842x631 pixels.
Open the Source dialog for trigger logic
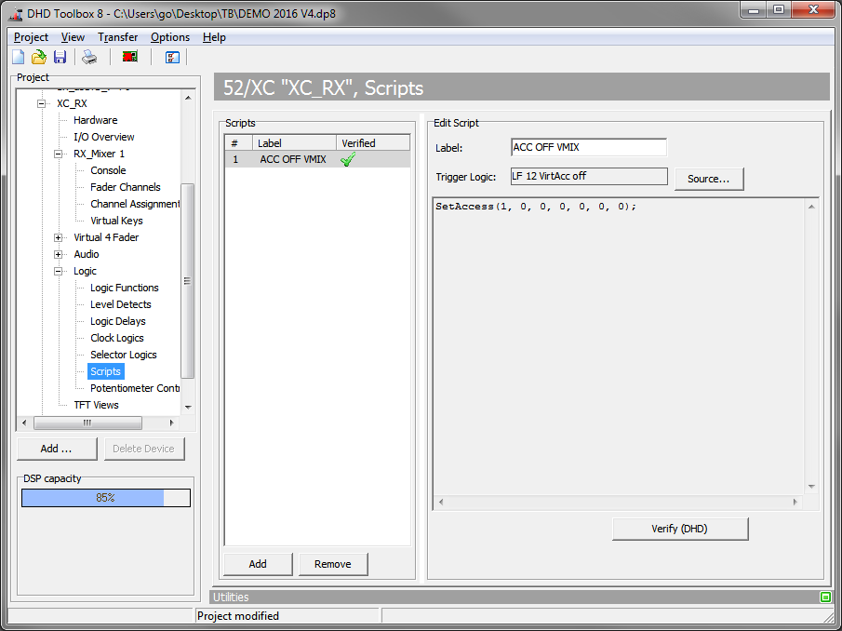point(709,179)
